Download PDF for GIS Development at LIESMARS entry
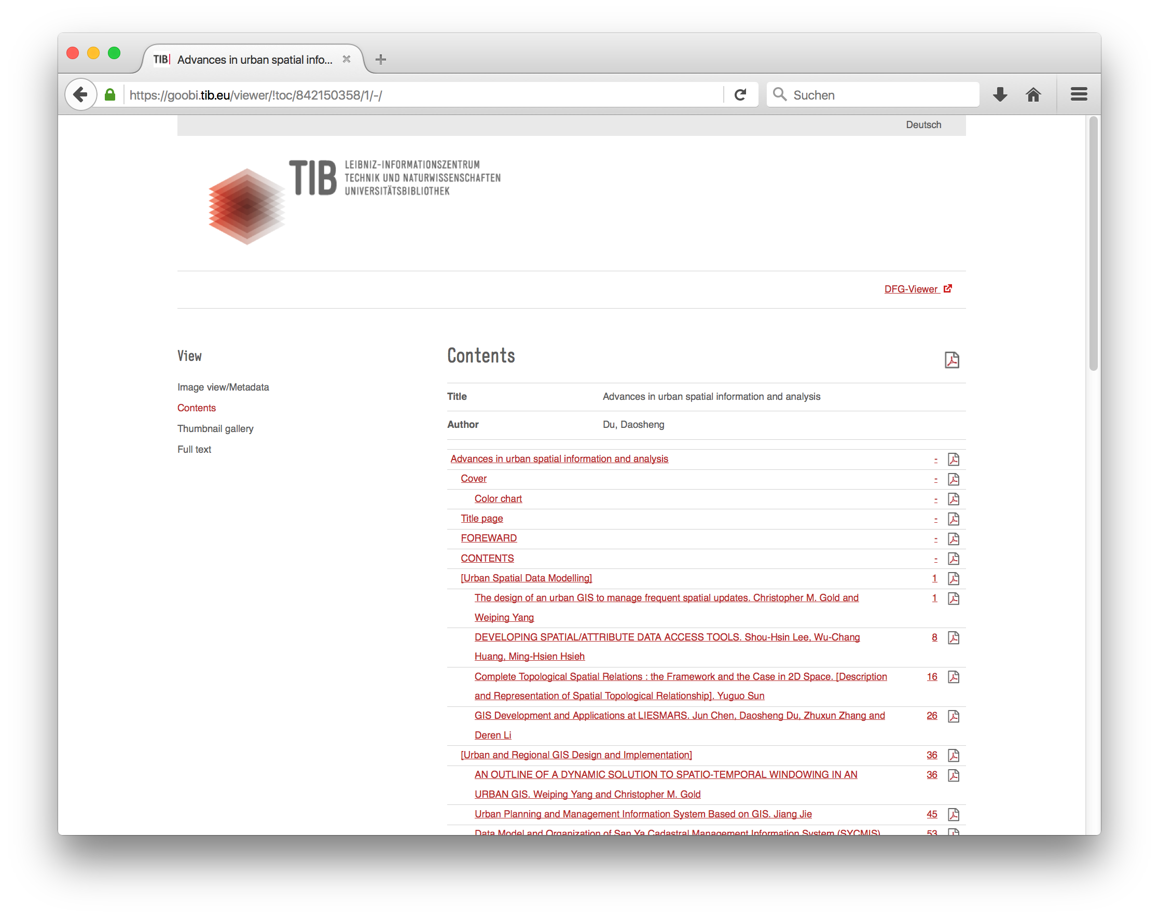This screenshot has width=1159, height=918. tap(953, 716)
